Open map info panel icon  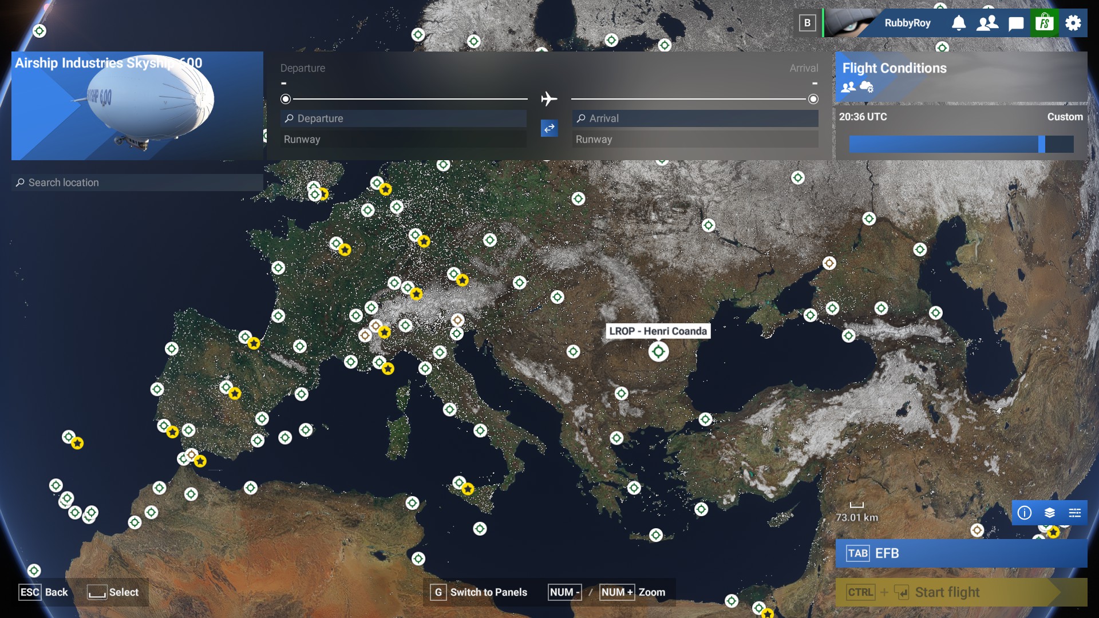(1025, 513)
